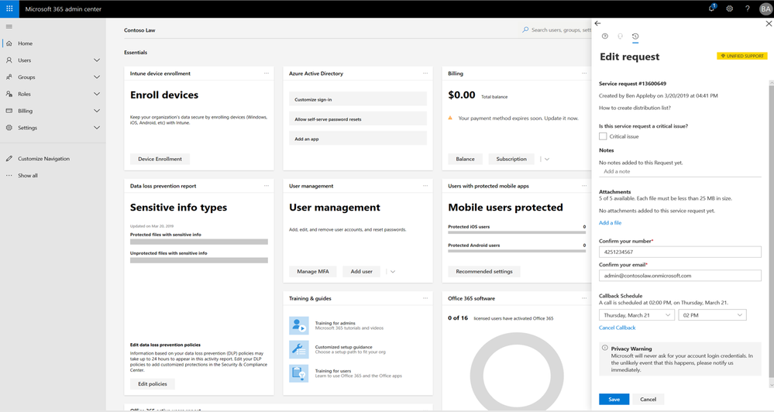
Task: Click the search users and groups box
Action: click(558, 30)
